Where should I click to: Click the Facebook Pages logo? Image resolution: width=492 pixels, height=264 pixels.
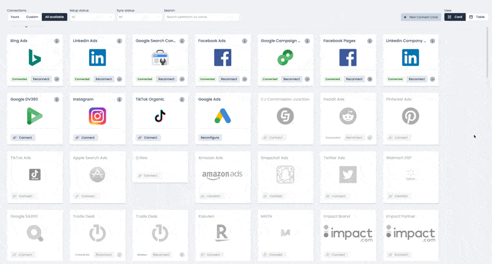tap(347, 57)
